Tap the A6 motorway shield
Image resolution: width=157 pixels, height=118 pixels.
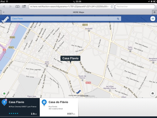[x=4, y=50]
